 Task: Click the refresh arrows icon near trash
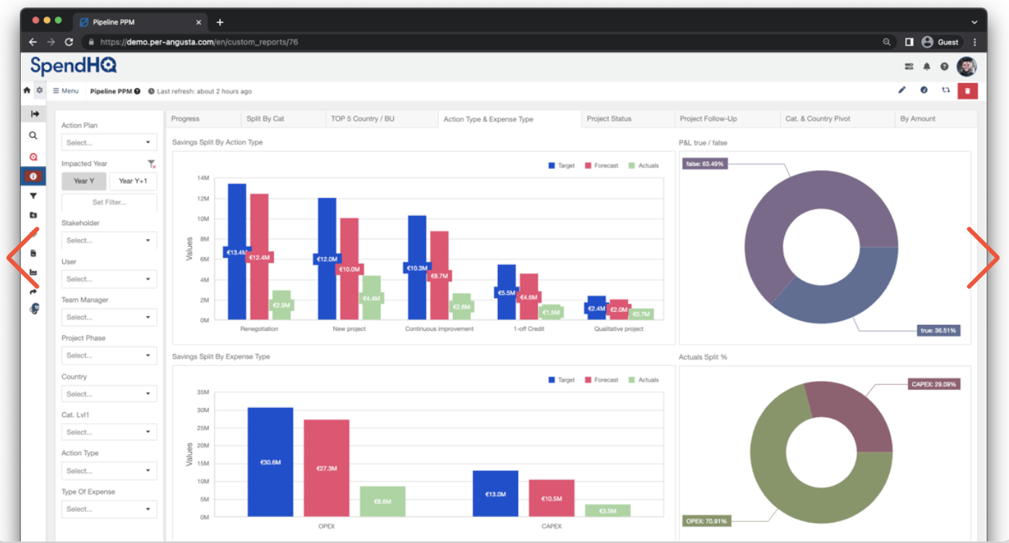click(945, 90)
